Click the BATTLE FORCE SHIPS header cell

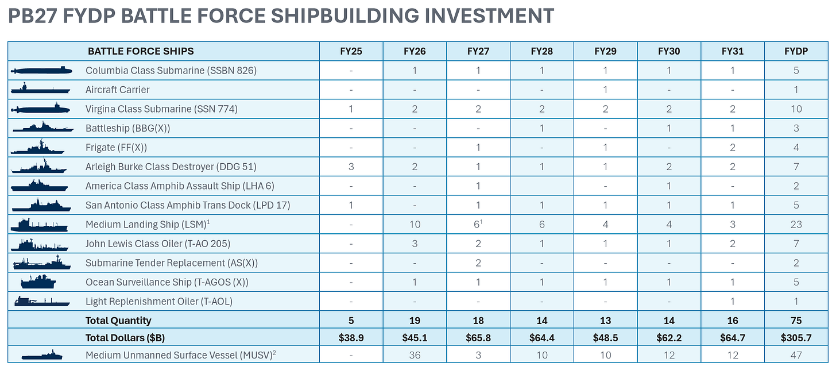tap(141, 51)
